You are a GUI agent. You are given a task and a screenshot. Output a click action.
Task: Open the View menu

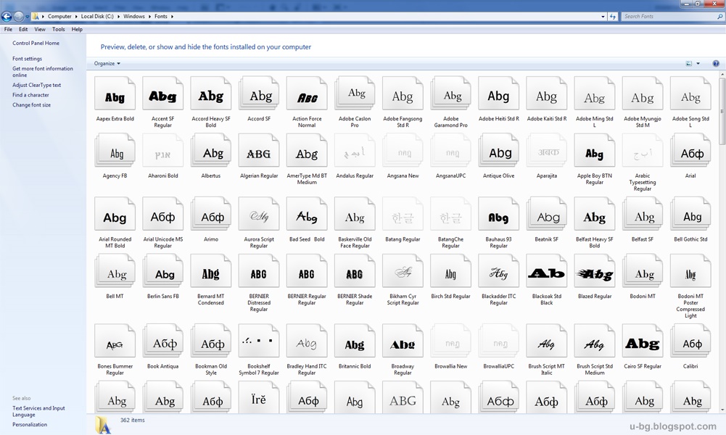tap(40, 29)
